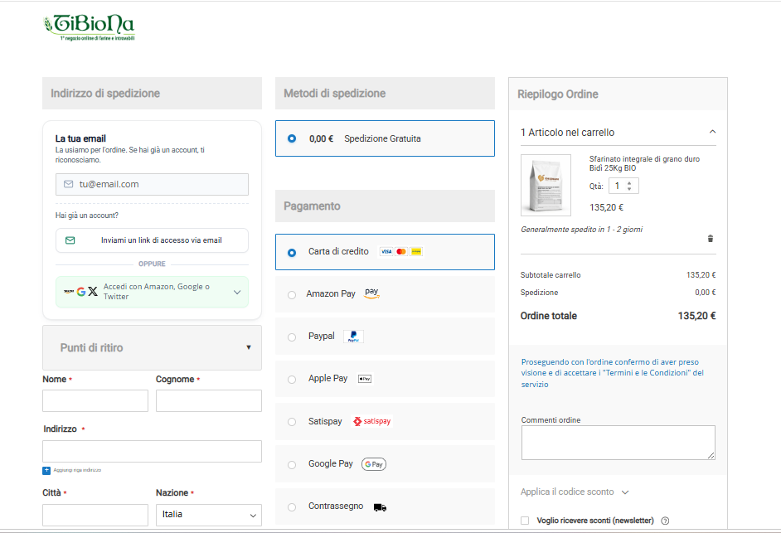This screenshot has width=781, height=533.
Task: Expand the Punti di ritiro section
Action: click(x=152, y=347)
